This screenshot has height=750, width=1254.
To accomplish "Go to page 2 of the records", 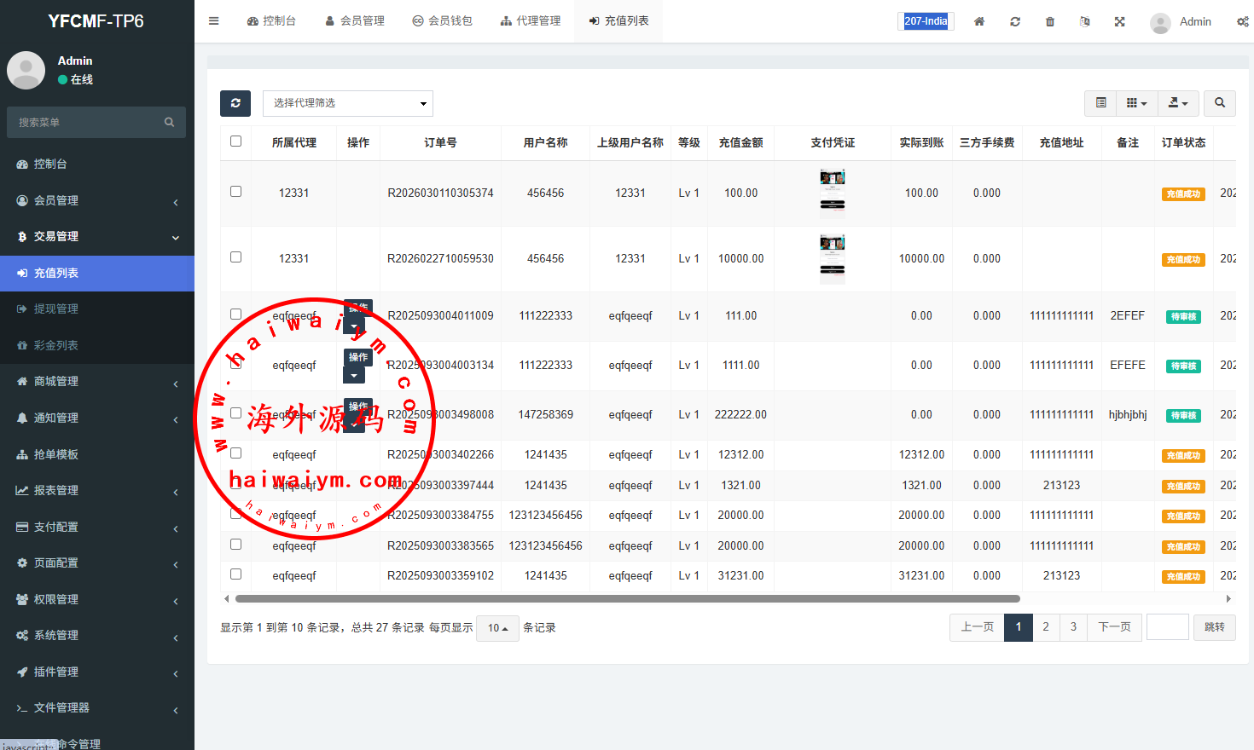I will [x=1046, y=627].
